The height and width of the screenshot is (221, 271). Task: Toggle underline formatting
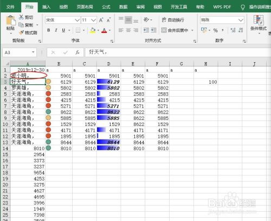(x=63, y=30)
